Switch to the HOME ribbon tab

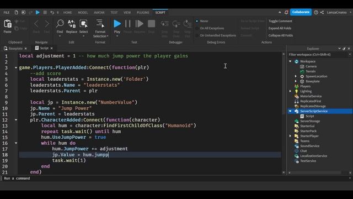click(67, 12)
